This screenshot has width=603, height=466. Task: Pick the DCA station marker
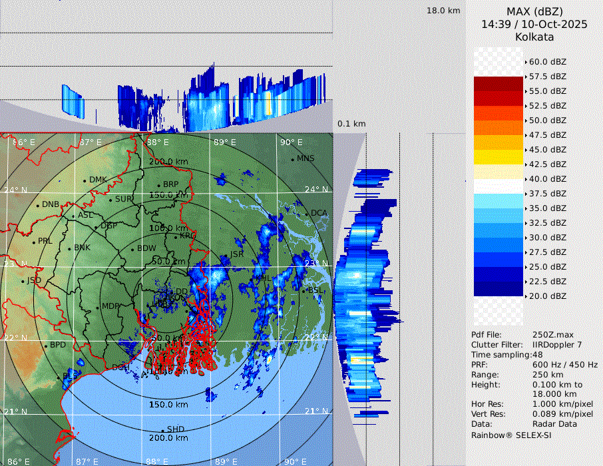(x=307, y=214)
